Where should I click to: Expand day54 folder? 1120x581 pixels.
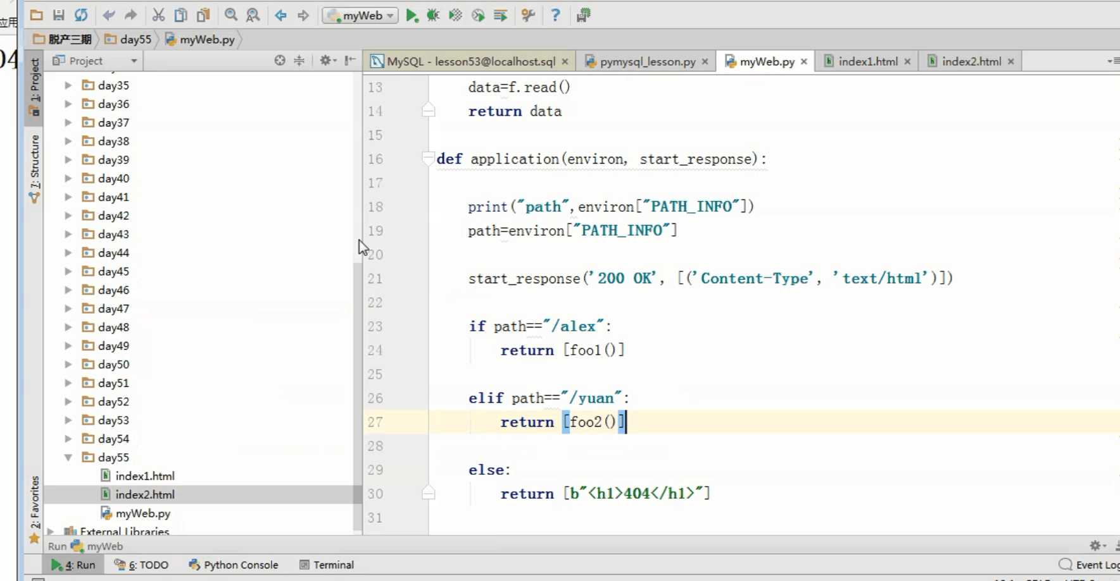pos(68,439)
